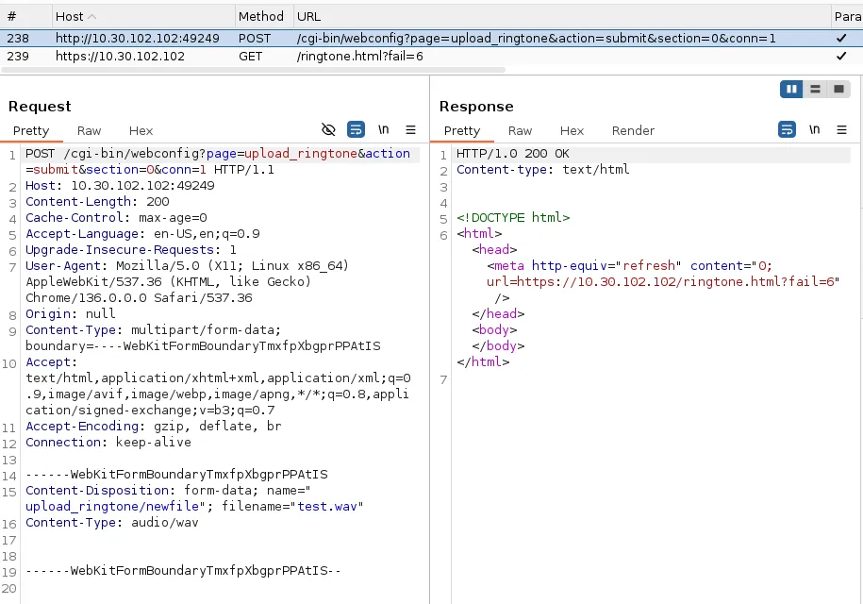Show non-printable \n characters in Request

(384, 130)
